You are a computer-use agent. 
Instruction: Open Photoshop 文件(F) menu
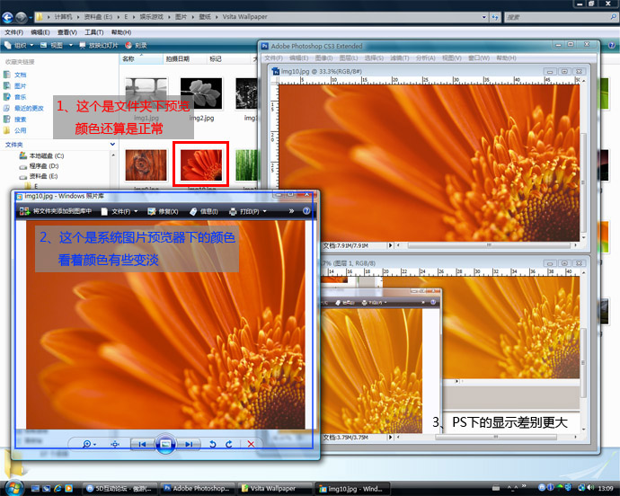[x=274, y=58]
